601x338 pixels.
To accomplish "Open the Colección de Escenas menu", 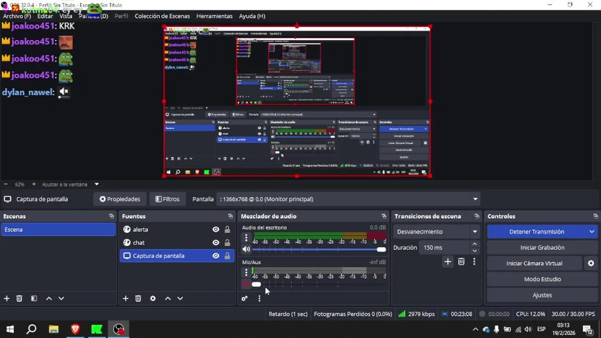I will (162, 16).
